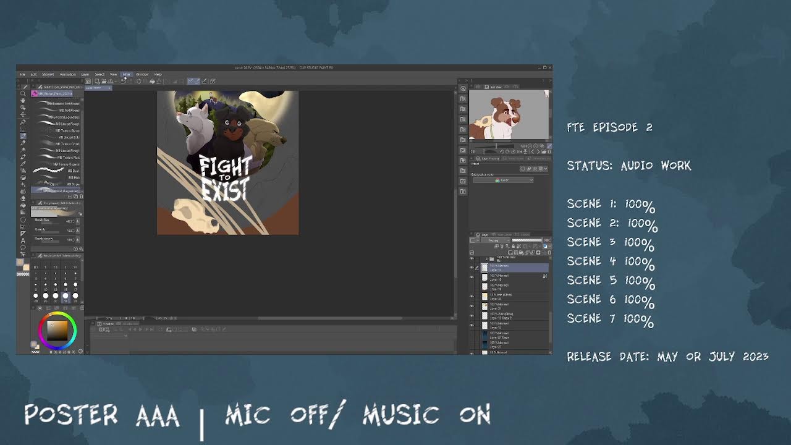Open the Effect options dropdown arrow
This screenshot has height=445, width=791.
[546, 169]
